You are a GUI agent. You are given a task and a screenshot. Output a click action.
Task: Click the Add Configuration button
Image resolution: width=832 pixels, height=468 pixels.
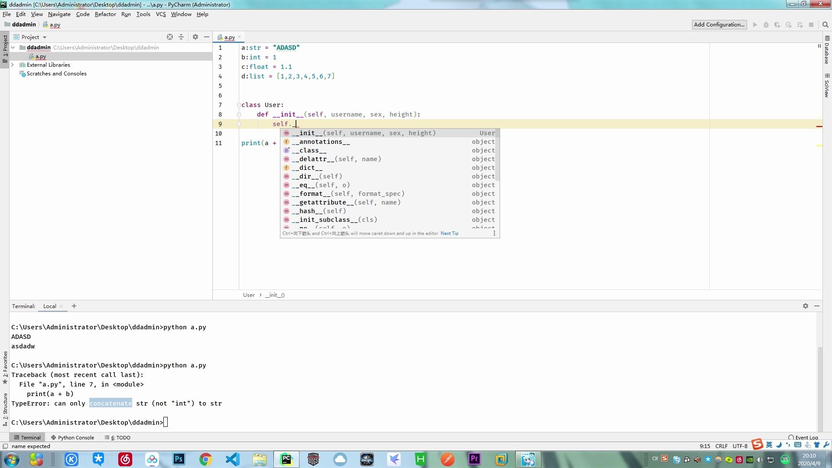(719, 25)
